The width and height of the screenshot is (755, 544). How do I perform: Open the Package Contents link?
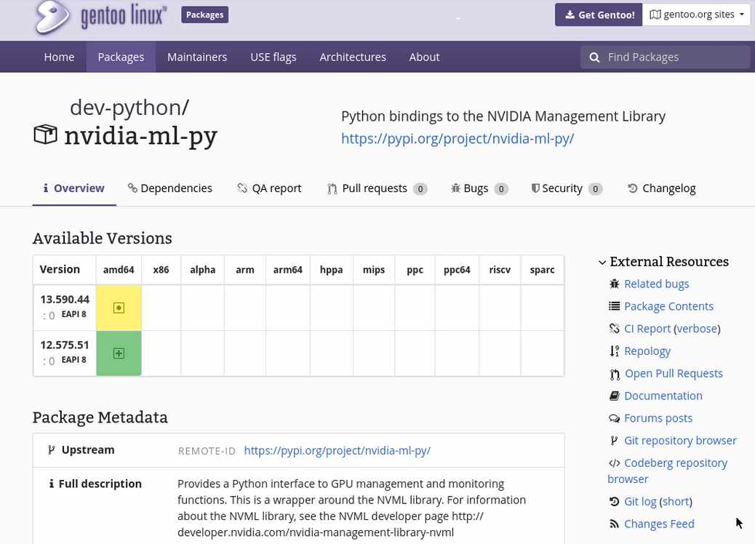669,306
